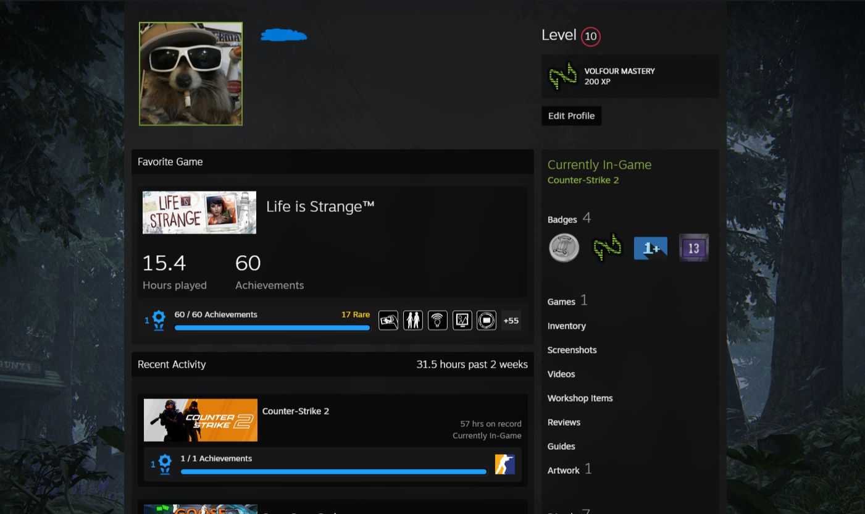Show the +55 more achievements

pos(511,320)
